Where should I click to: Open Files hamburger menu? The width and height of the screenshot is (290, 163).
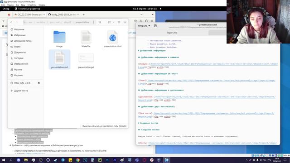coord(119,22)
